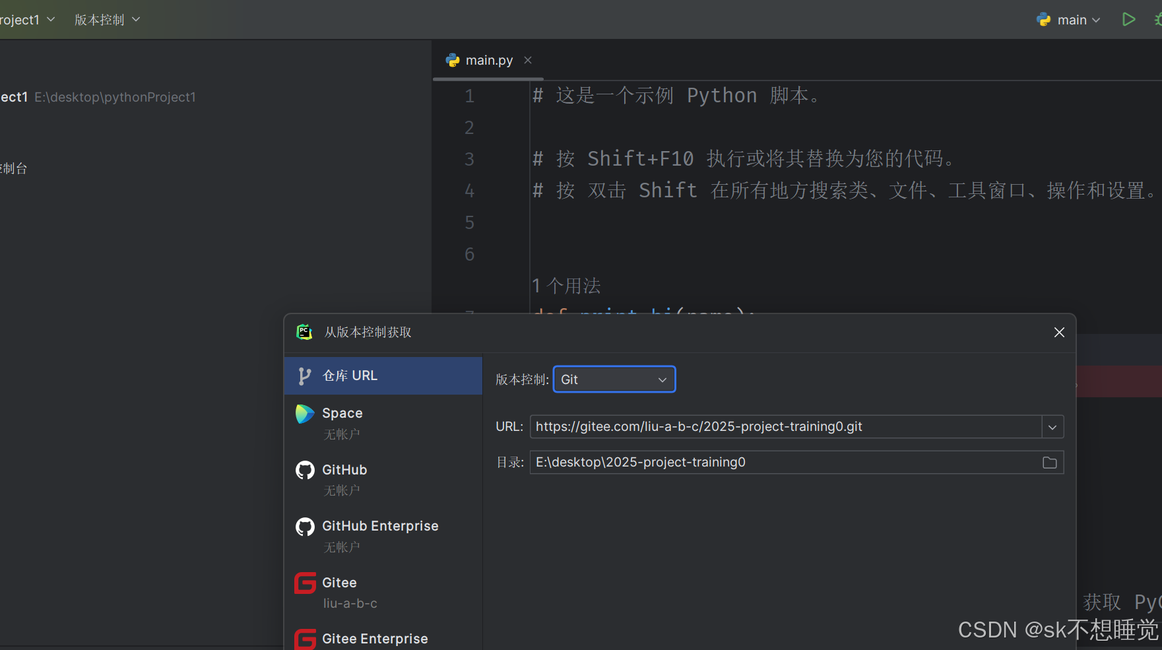Select GitHub in the provider list
Screen dimensions: 1162x650
coord(383,479)
